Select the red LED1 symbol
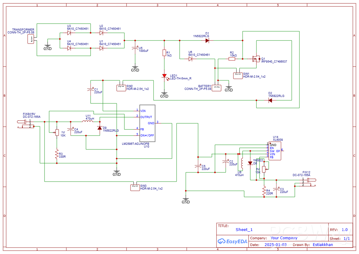The image size is (359, 254). pyautogui.click(x=164, y=76)
